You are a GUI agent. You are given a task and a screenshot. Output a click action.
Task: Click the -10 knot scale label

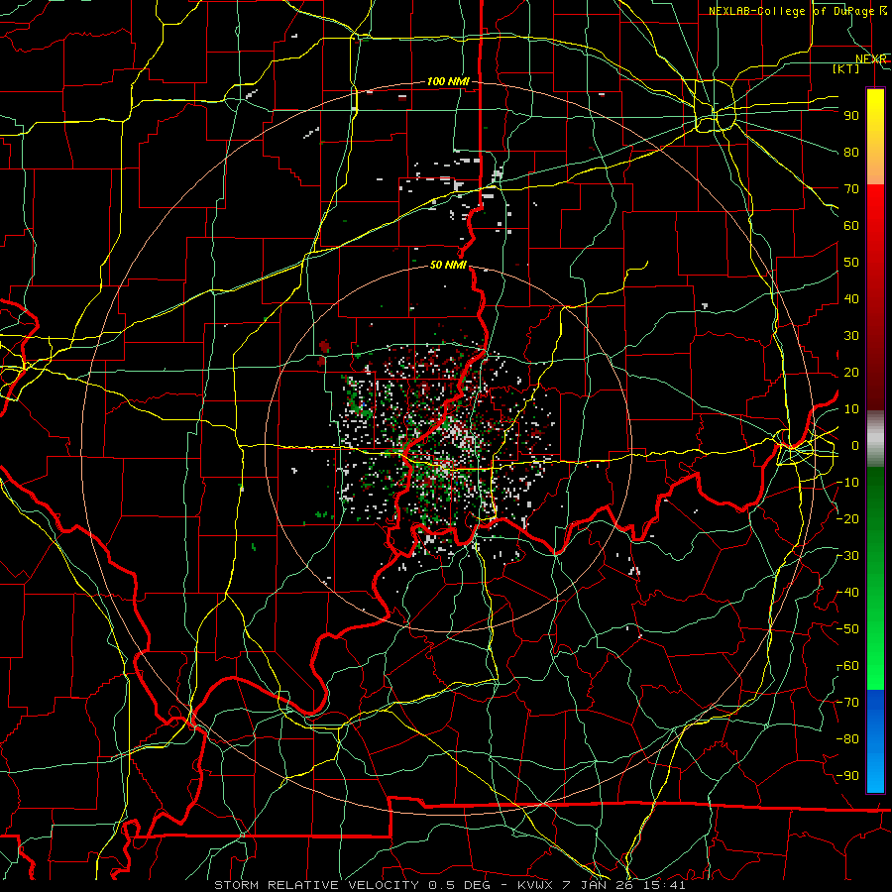tap(848, 483)
